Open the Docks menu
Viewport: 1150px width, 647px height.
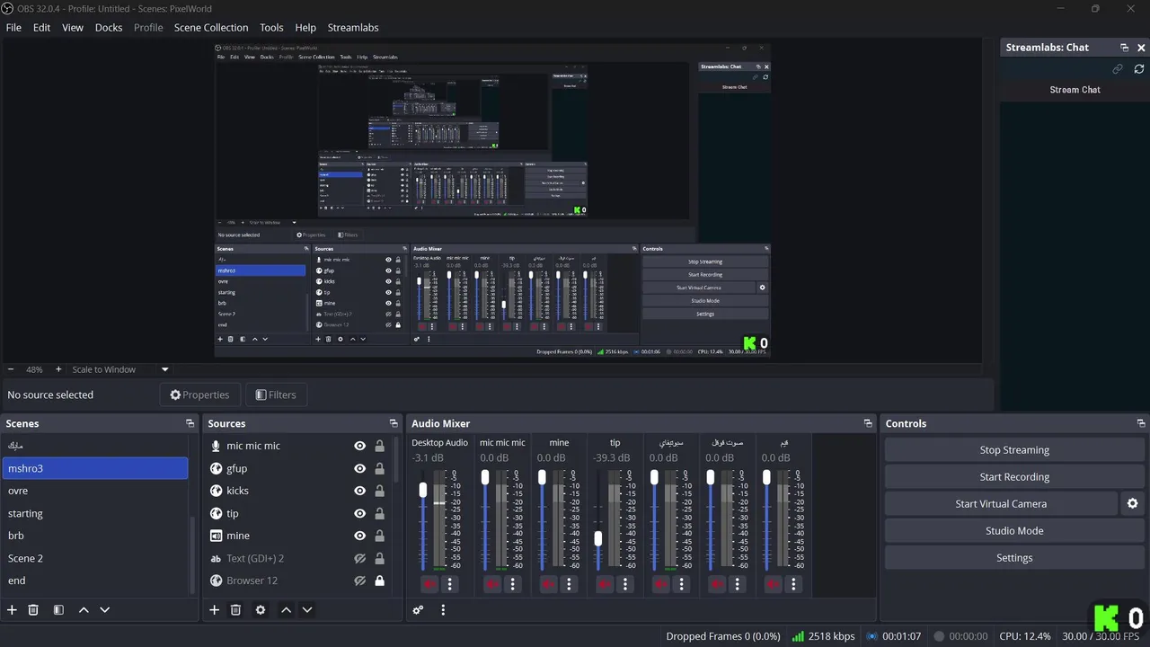(109, 27)
